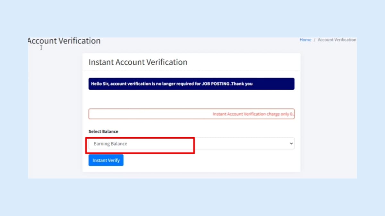Click the empty left side of red-bordered box
The image size is (385, 216).
135,114
